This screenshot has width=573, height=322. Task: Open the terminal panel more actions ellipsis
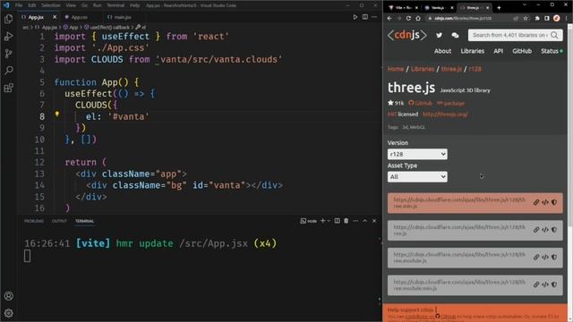click(x=355, y=221)
